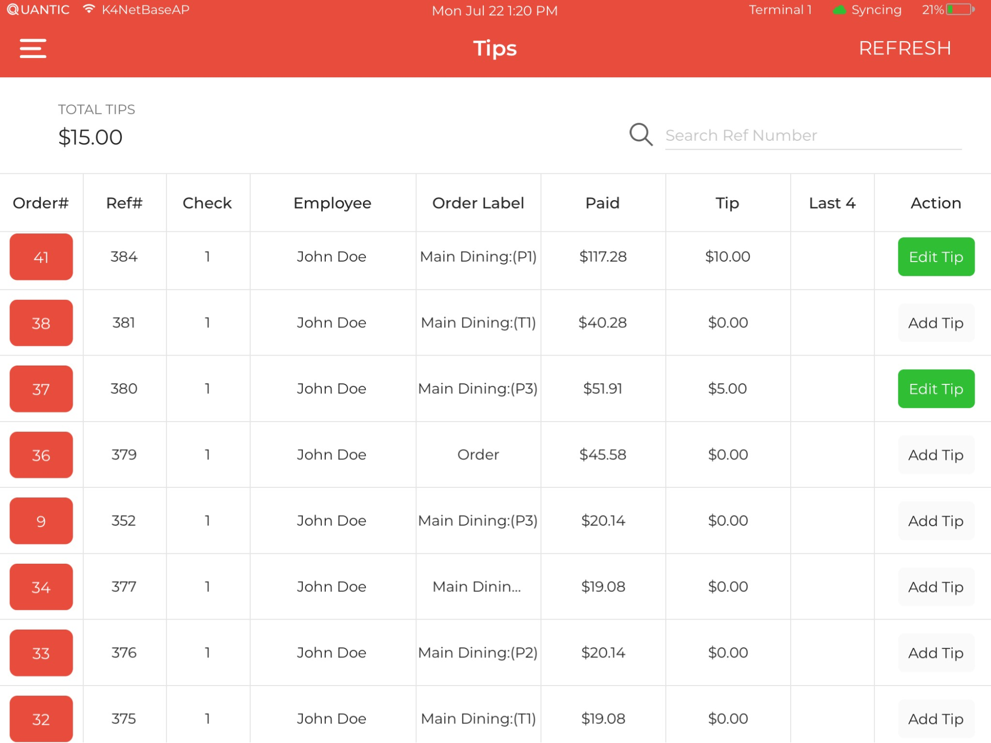Click REFRESH in the header

(905, 48)
